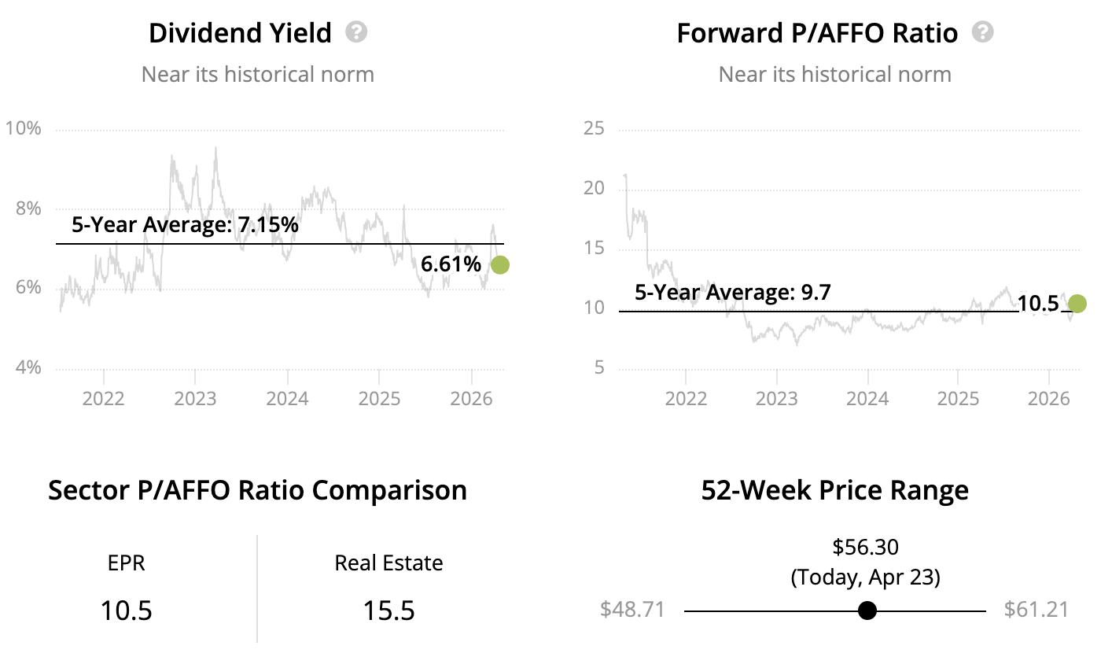Click the $61.21 52-week high price
This screenshot has width=1112, height=653.
1037,611
